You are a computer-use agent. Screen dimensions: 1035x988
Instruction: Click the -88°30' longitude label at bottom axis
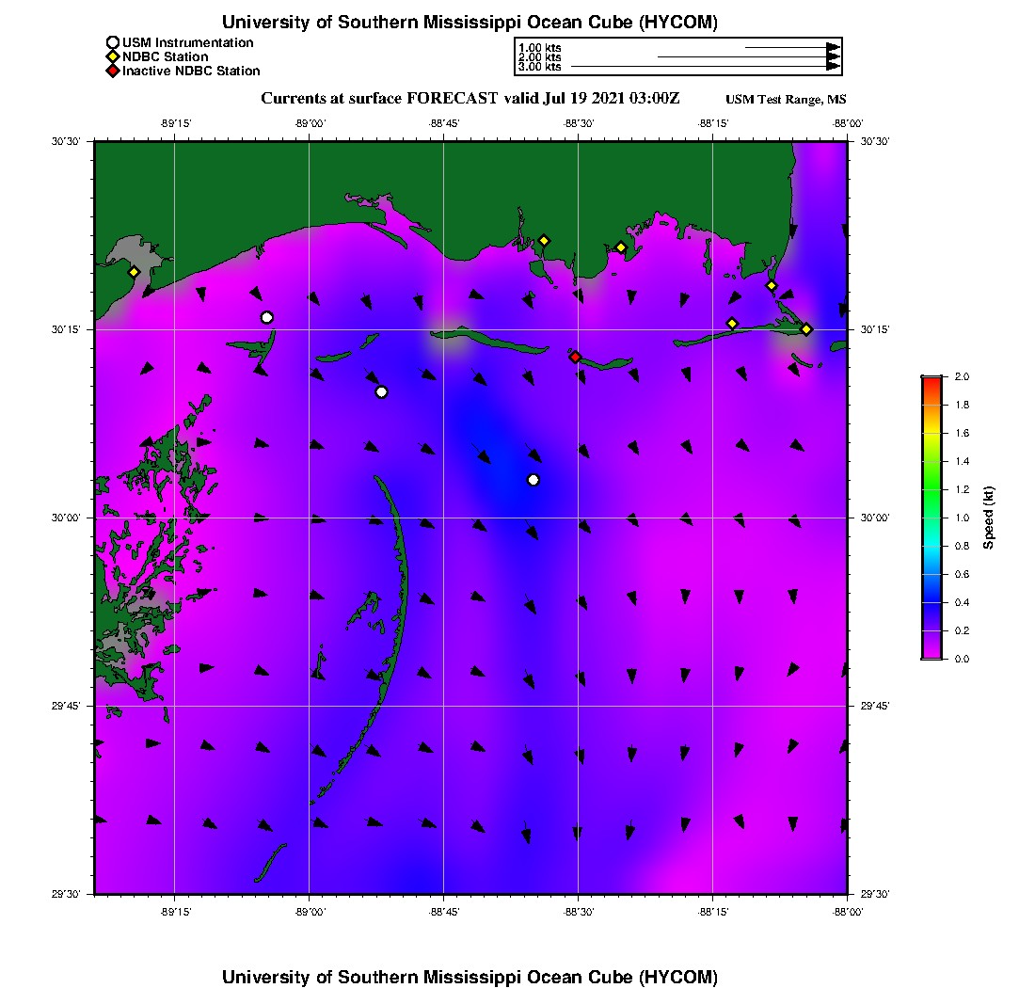pyautogui.click(x=579, y=912)
